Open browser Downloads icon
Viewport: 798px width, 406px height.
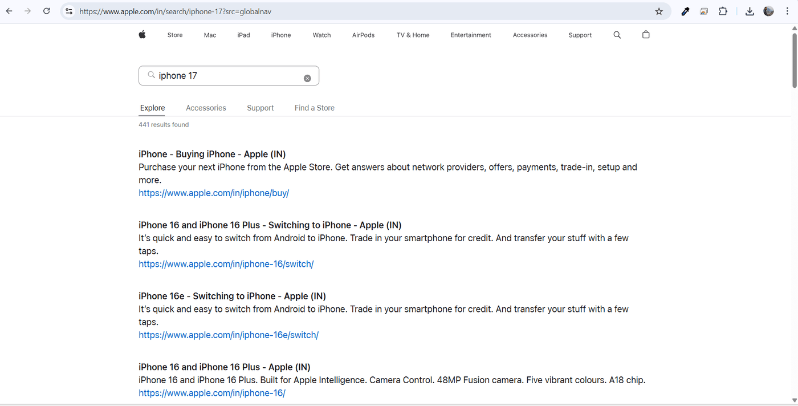(x=750, y=11)
